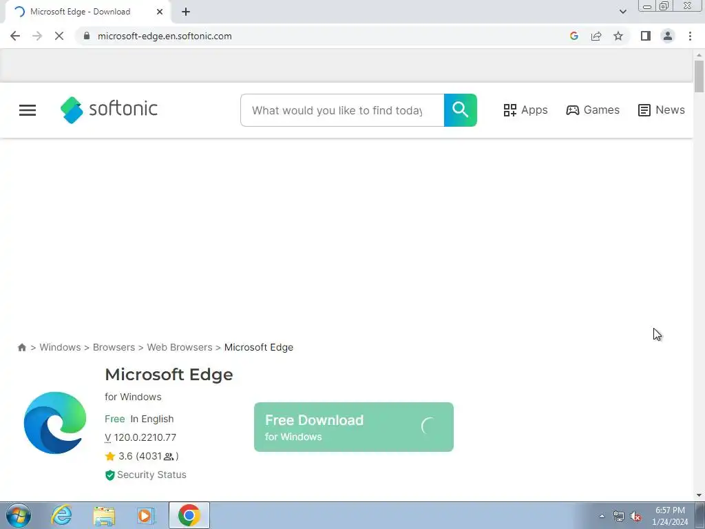Image resolution: width=705 pixels, height=529 pixels.
Task: Click the Microsoft Edge app logo
Action: tap(55, 423)
